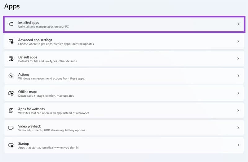Click the Video playback camera icon

[x=11, y=128]
